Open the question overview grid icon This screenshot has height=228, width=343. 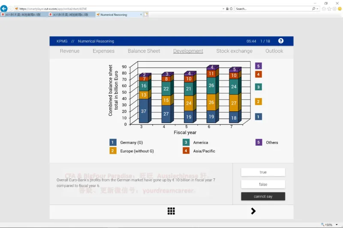click(x=171, y=211)
